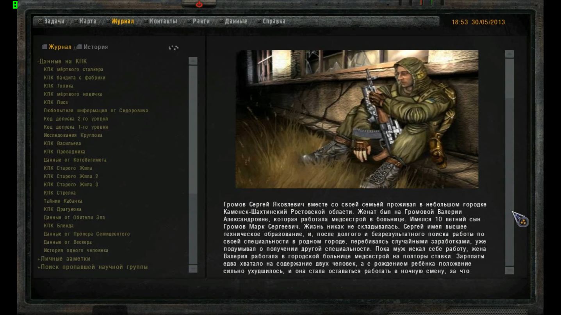Click the article scroll-up arrow
561x315 pixels.
tap(509, 54)
